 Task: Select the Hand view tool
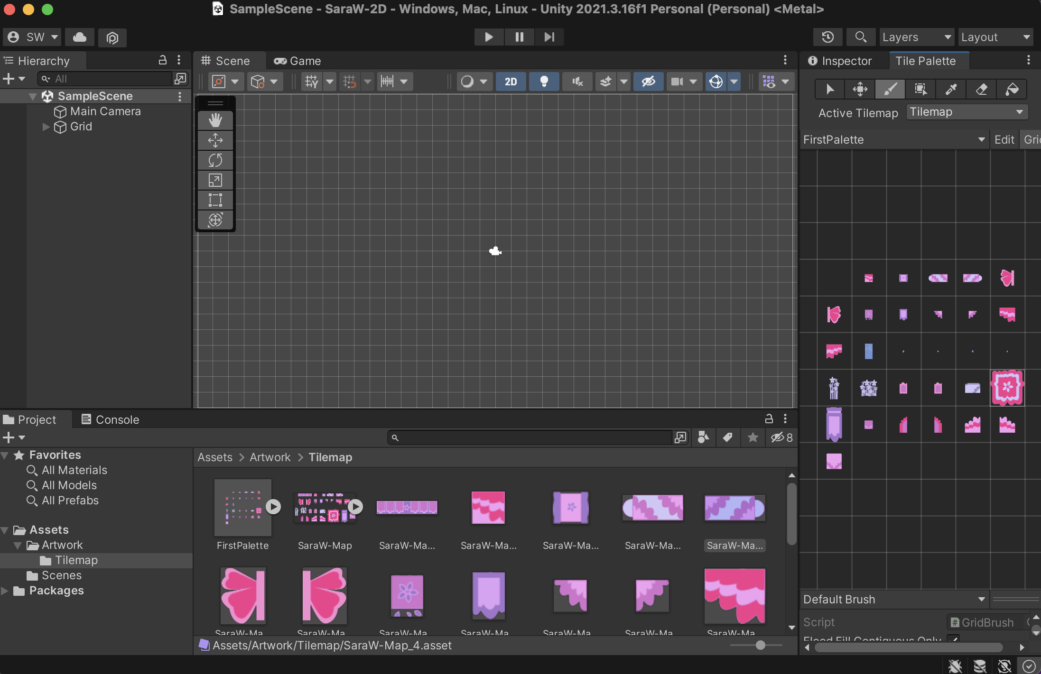(215, 120)
